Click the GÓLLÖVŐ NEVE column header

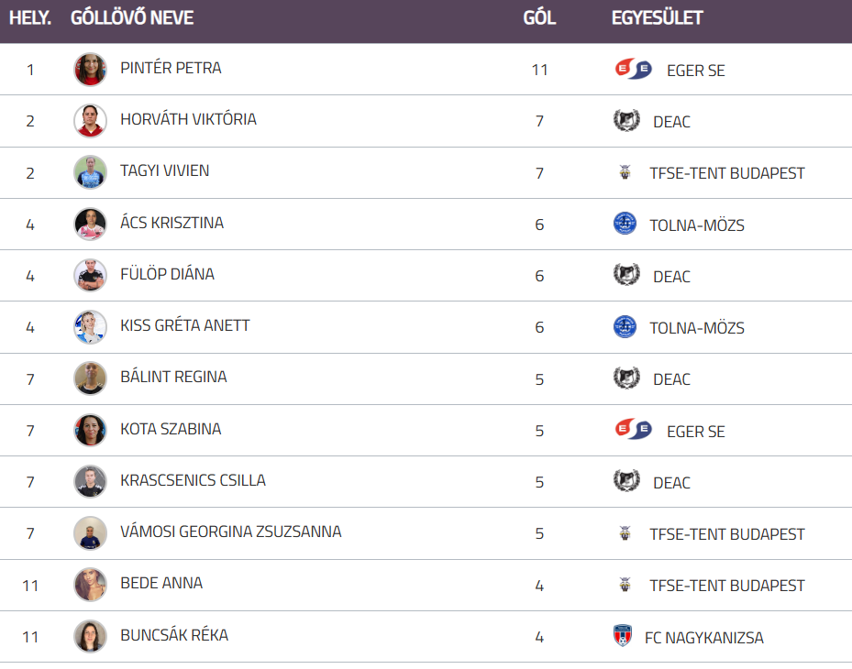pyautogui.click(x=132, y=17)
